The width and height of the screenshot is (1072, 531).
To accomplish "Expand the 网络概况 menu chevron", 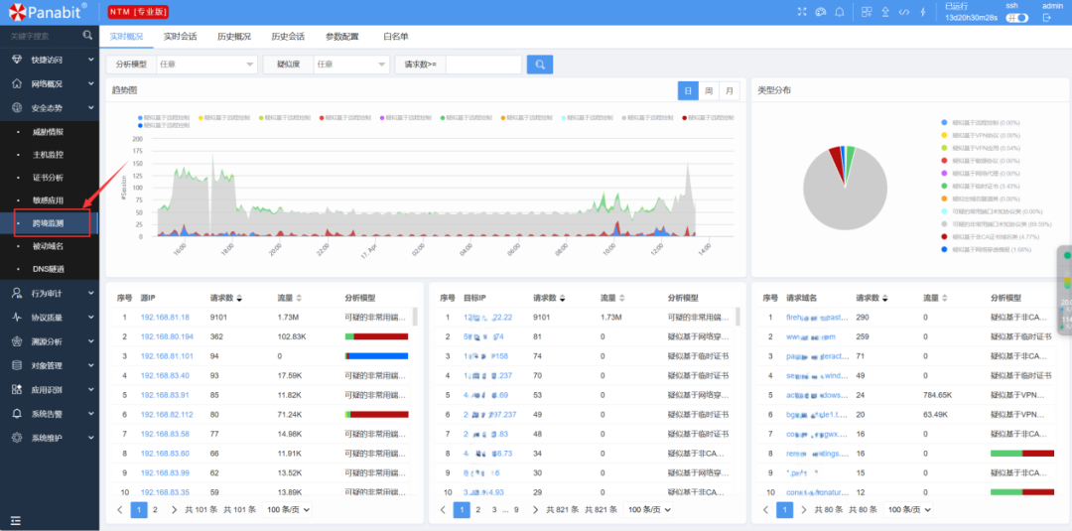I will (91, 83).
